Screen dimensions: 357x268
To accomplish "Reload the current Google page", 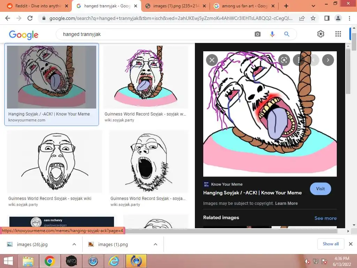I will coord(30,18).
